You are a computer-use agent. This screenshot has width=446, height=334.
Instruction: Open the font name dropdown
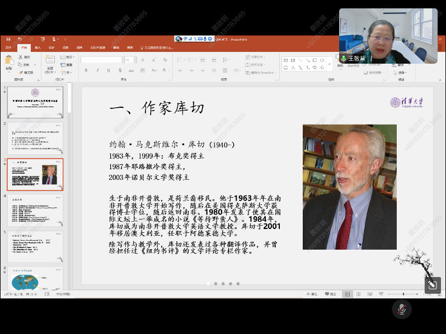click(120, 60)
